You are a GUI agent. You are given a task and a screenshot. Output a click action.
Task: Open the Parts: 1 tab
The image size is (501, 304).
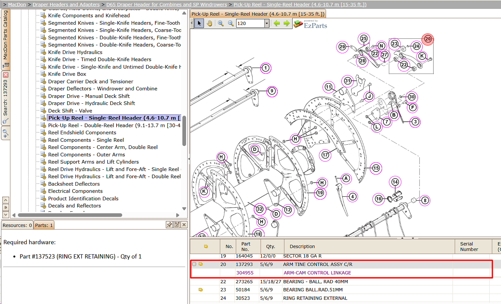click(x=44, y=225)
